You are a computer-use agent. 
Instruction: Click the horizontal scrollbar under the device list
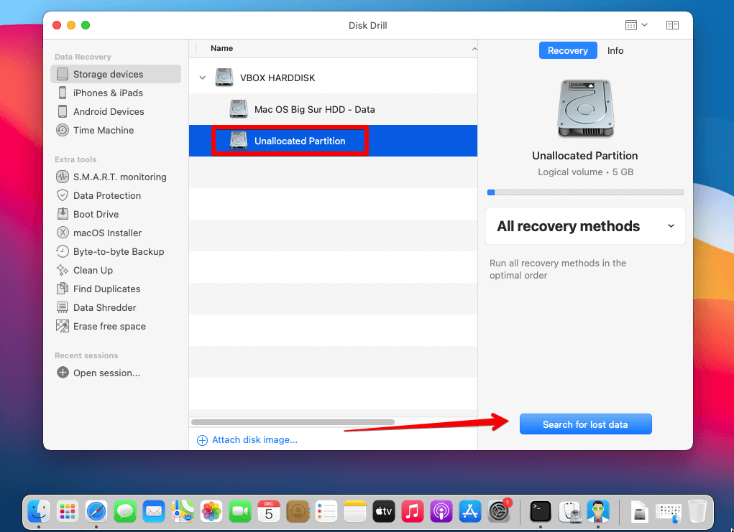[x=293, y=422]
